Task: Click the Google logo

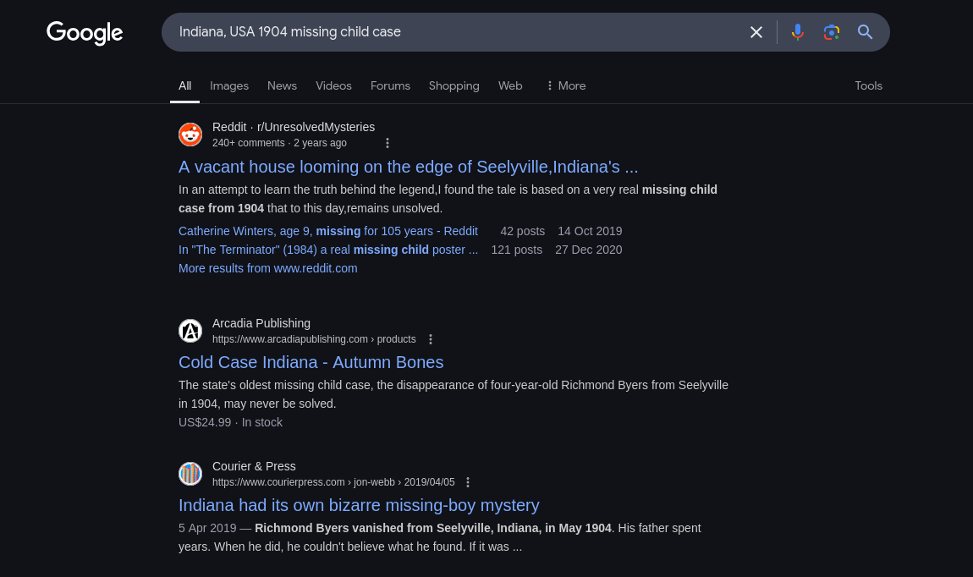Action: pos(85,33)
